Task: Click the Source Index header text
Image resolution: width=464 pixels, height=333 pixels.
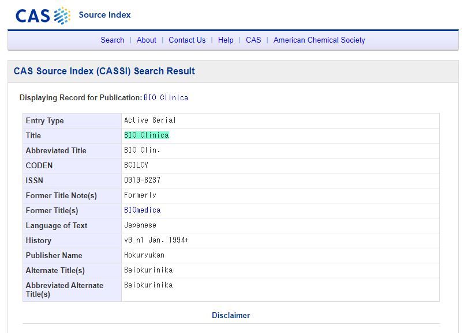Action: click(104, 15)
